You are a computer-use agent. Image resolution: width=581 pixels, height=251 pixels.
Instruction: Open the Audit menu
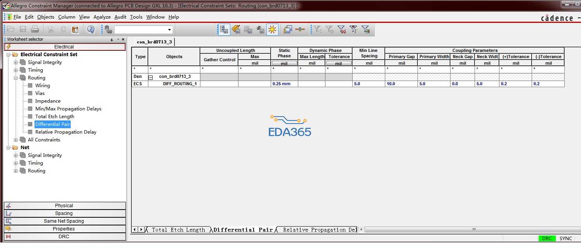coord(120,17)
